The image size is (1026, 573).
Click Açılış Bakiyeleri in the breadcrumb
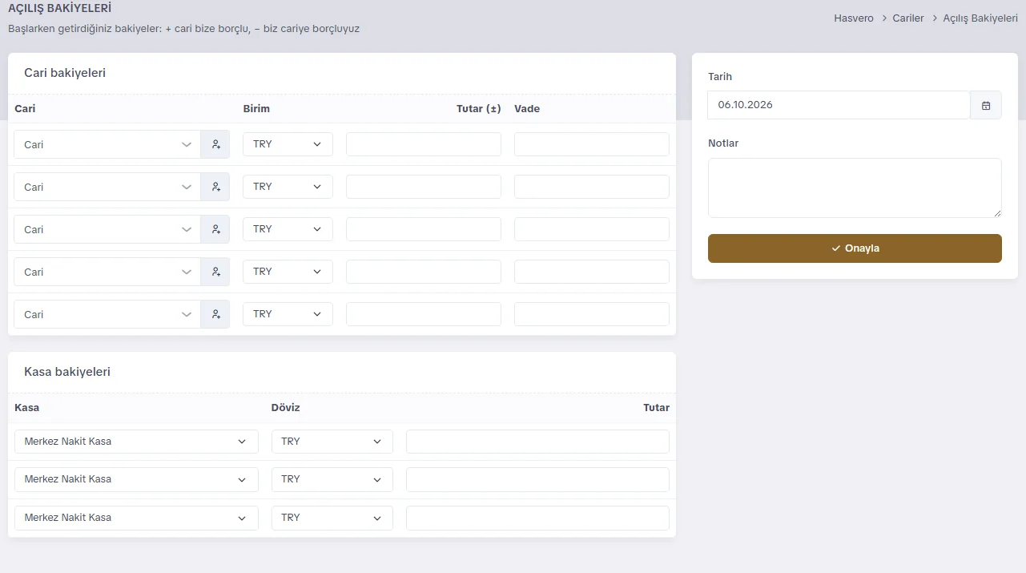(980, 18)
